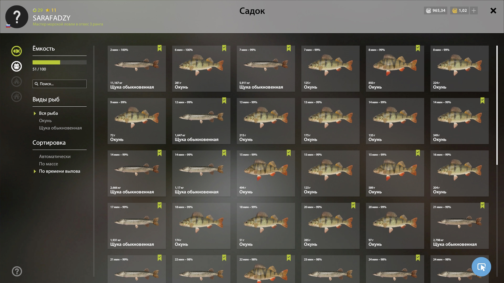The height and width of the screenshot is (283, 504).
Task: Toggle bookmark on 11,167 kg pike card
Action: pos(160,48)
